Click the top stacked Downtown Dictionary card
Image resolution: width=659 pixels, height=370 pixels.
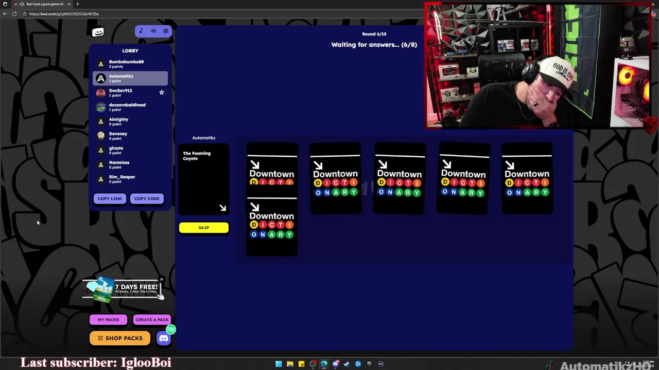click(272, 164)
